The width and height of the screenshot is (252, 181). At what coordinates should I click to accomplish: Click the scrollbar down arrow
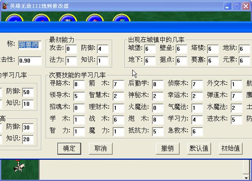tap(246, 177)
